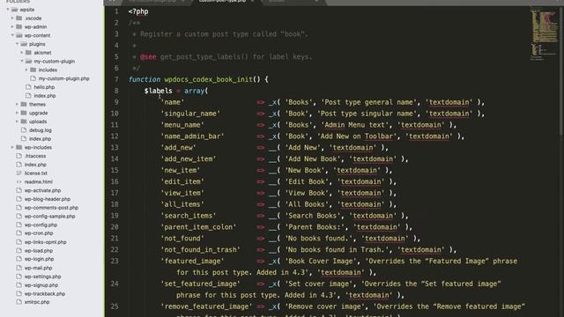Image resolution: width=564 pixels, height=317 pixels.
Task: Click the code minimap preview
Action: (x=545, y=34)
